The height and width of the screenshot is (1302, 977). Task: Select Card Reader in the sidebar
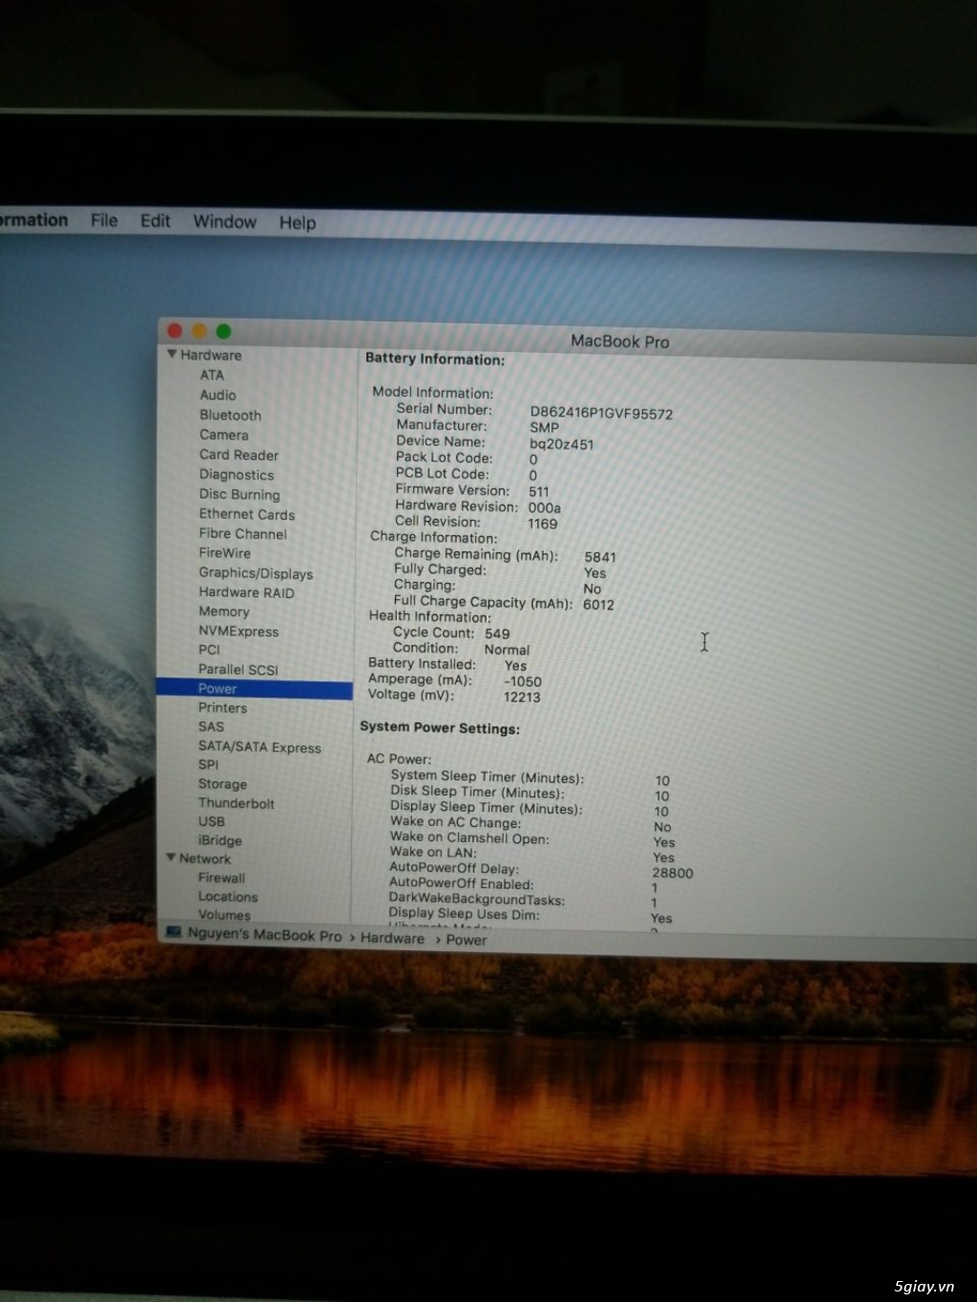point(239,455)
